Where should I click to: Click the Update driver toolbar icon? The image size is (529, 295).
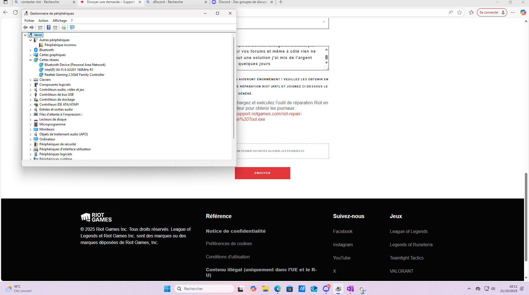coord(64,28)
